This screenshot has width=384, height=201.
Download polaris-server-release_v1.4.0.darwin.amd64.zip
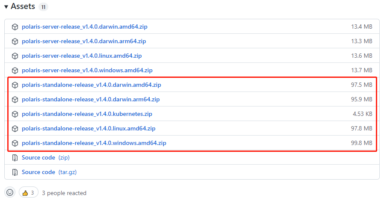click(x=84, y=27)
